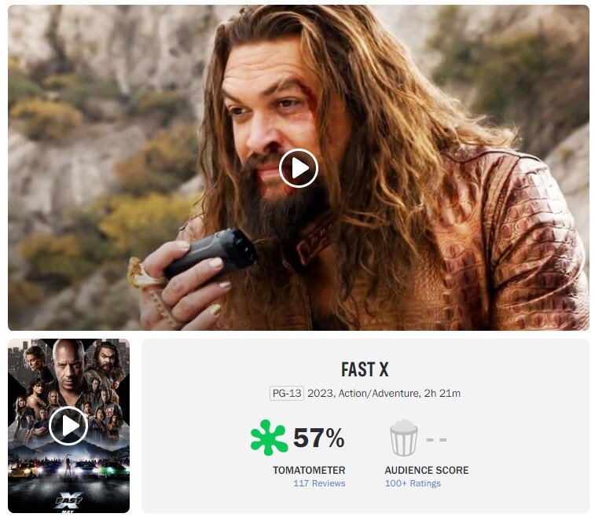Click the popcorn bucket audience icon
This screenshot has height=517, width=595.
point(404,438)
